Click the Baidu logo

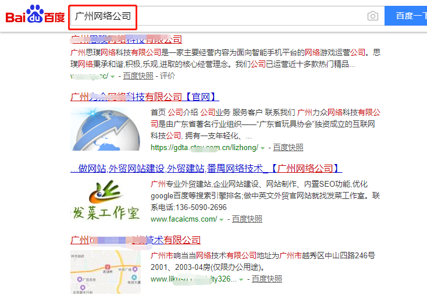[35, 14]
